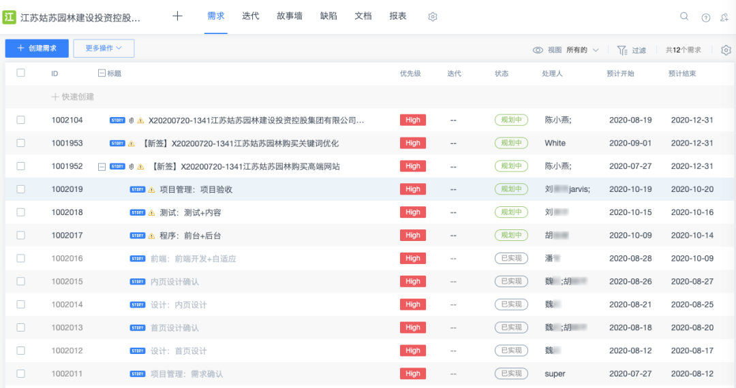This screenshot has height=388, width=736.
Task: Switch to the 文档 tab
Action: (x=363, y=16)
